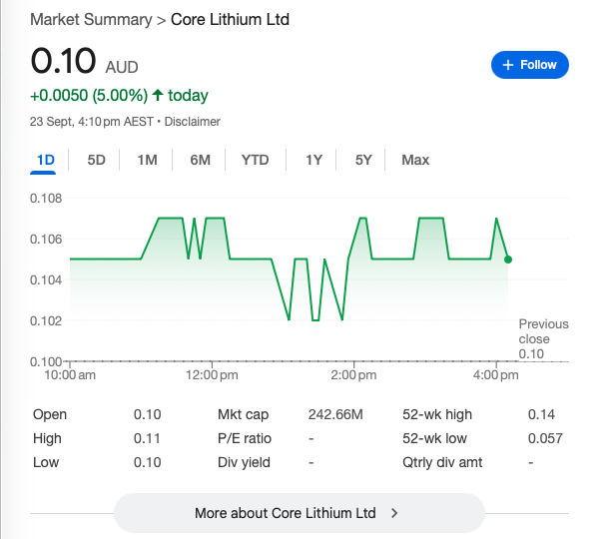This screenshot has height=539, width=611.
Task: Open the 6M chart range
Action: point(201,160)
